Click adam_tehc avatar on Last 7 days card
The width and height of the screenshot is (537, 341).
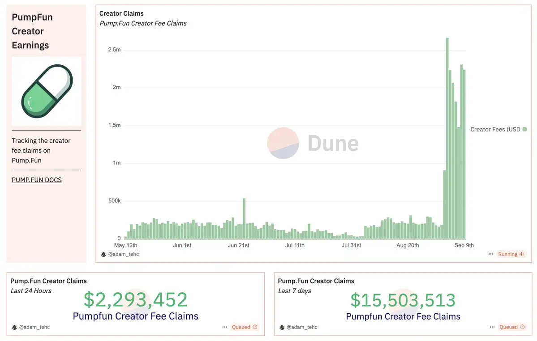click(282, 327)
